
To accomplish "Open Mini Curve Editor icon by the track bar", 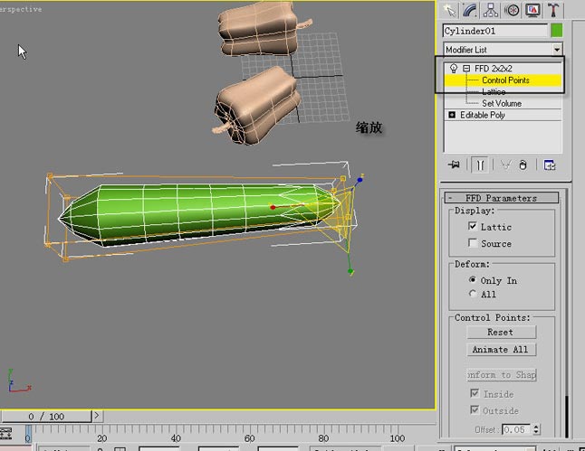I will 5,434.
